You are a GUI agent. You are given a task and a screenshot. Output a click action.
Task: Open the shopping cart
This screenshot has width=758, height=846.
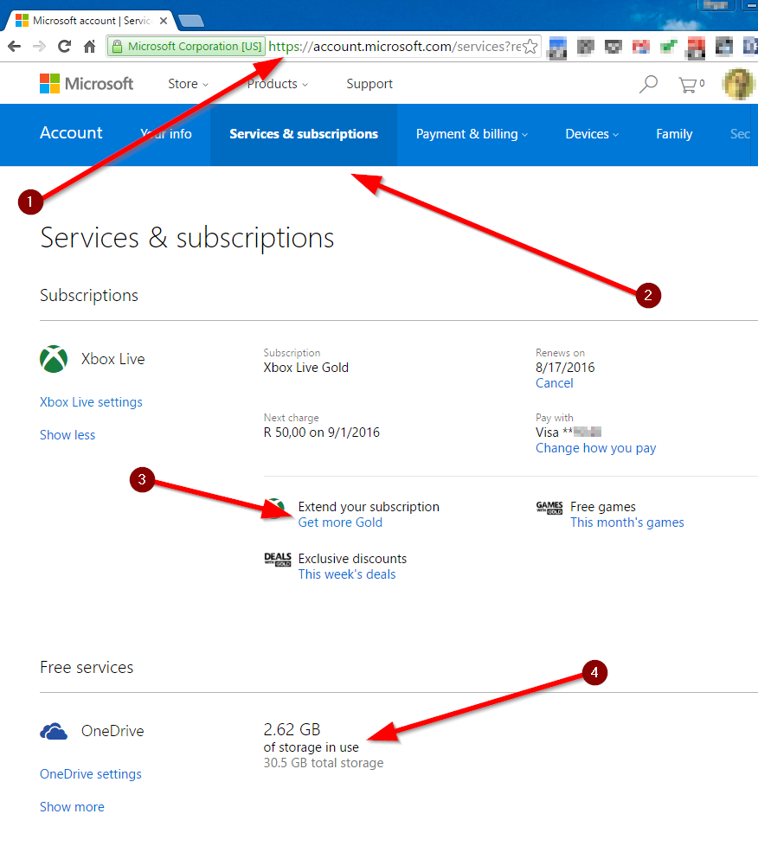click(689, 83)
